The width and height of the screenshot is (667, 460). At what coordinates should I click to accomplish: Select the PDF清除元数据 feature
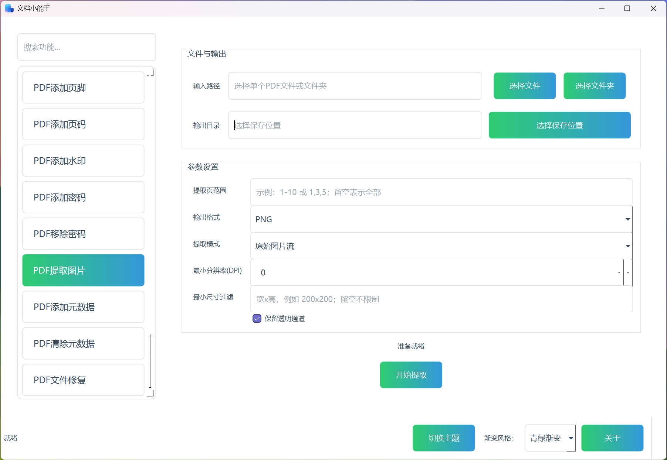83,343
